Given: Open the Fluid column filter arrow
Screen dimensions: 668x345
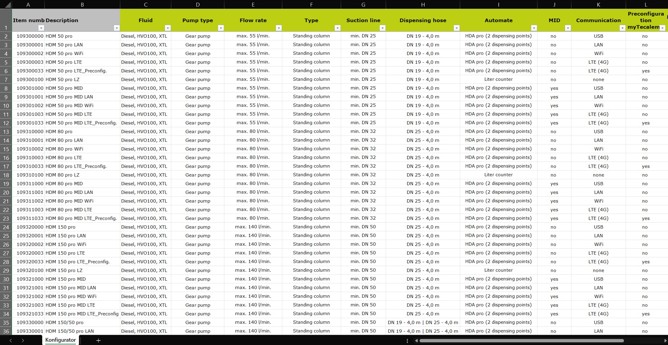Looking at the screenshot, I should pyautogui.click(x=168, y=28).
